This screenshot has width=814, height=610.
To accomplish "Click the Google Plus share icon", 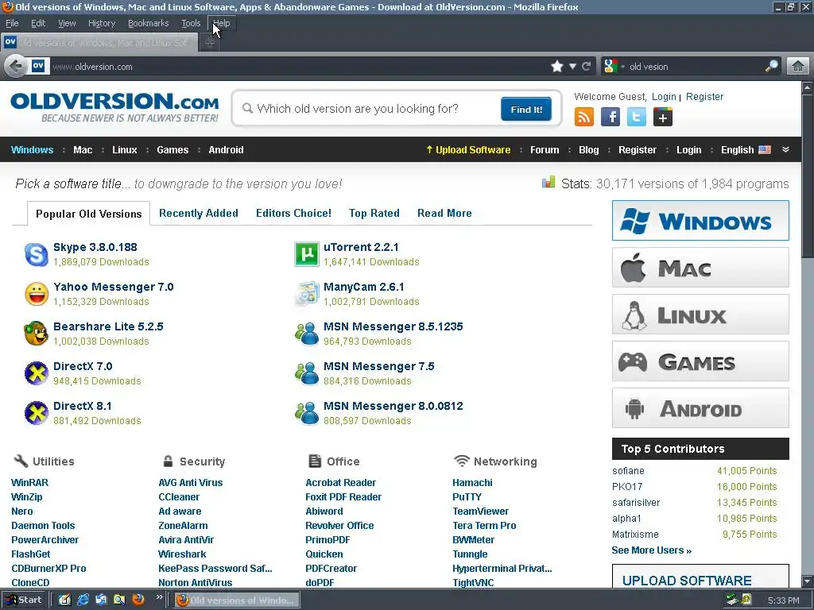I will (x=663, y=117).
